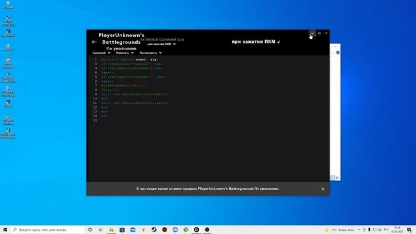Open the clock and calendar flyout
This screenshot has height=234, width=416.
[x=397, y=229]
